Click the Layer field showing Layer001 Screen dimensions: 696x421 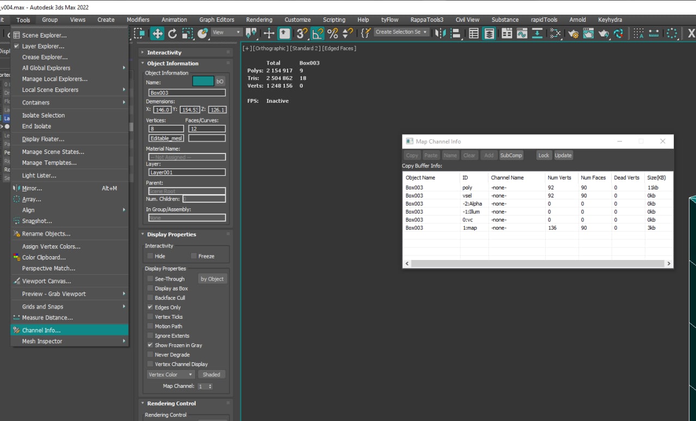tap(187, 172)
